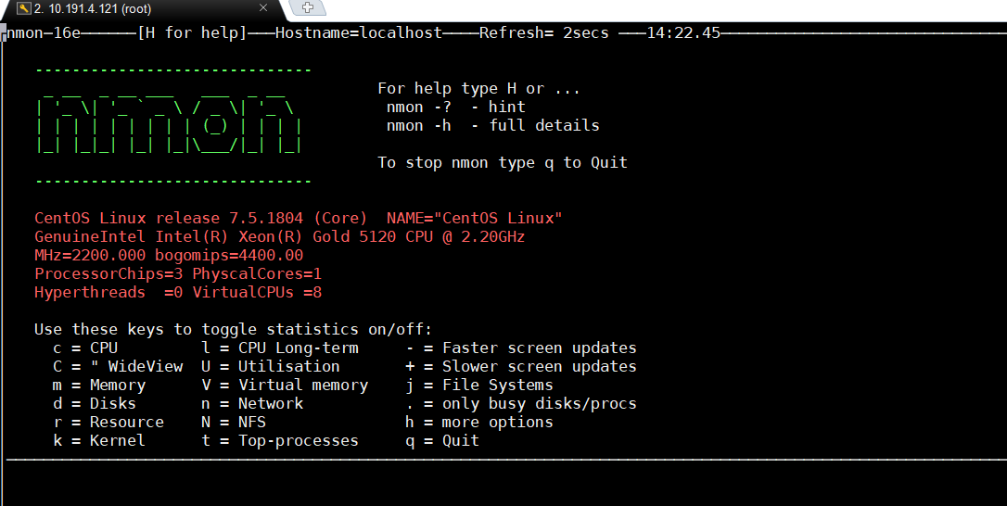The height and width of the screenshot is (506, 1007).
Task: Click the [H for help] header text
Action: tap(193, 32)
